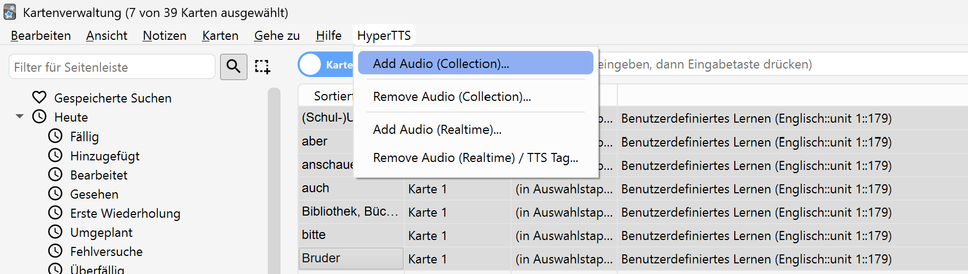
Task: Click the clock icon beside Fällig
Action: [55, 136]
